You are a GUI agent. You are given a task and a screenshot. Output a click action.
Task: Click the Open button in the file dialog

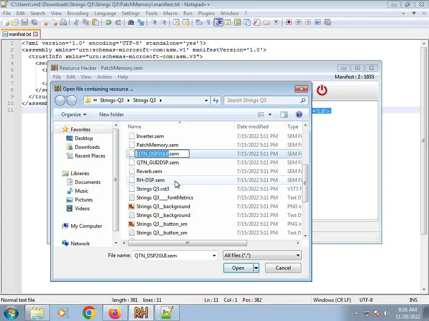[238, 268]
